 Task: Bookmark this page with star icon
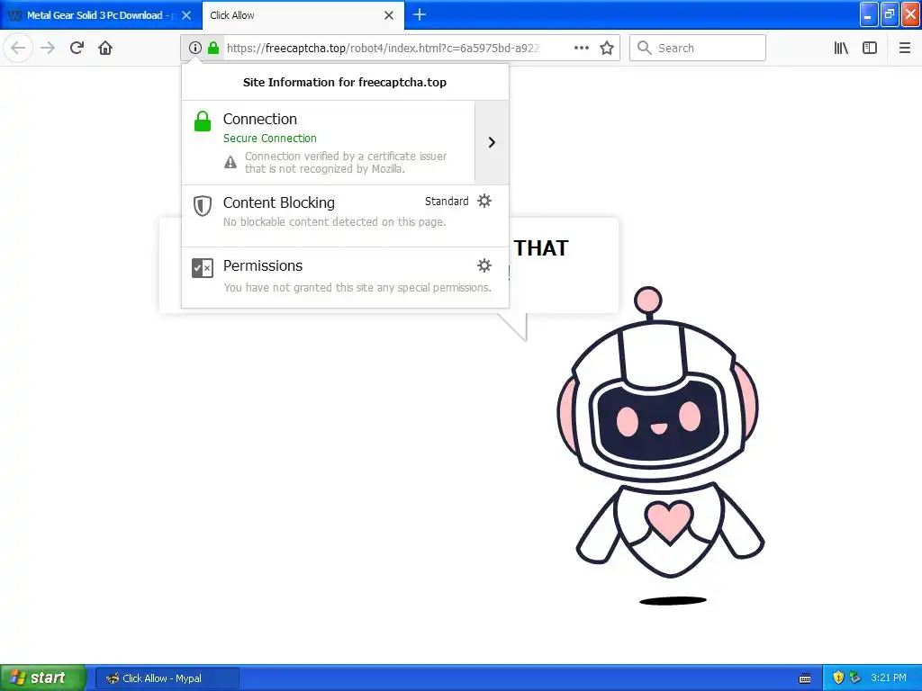607,48
